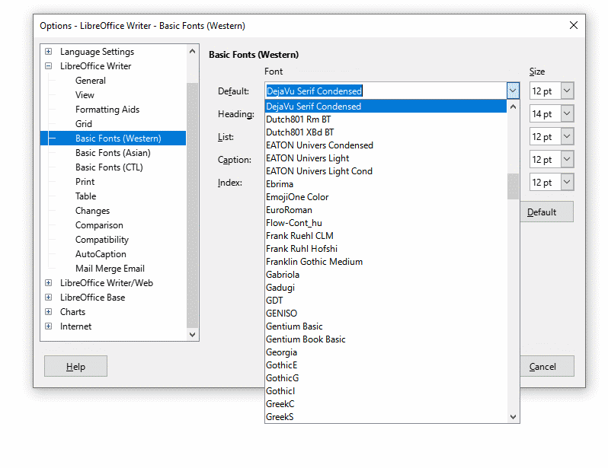Screen dimensions: 608x468
Task: Pick the GDT font
Action: [386, 301]
